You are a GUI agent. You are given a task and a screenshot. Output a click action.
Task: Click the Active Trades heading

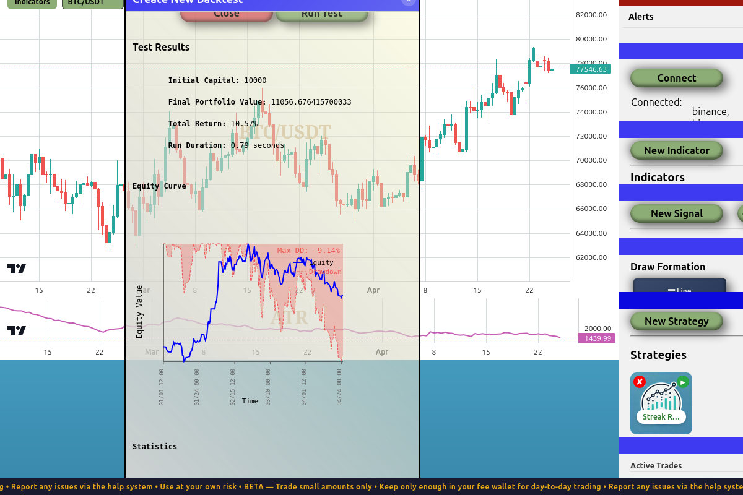(656, 465)
